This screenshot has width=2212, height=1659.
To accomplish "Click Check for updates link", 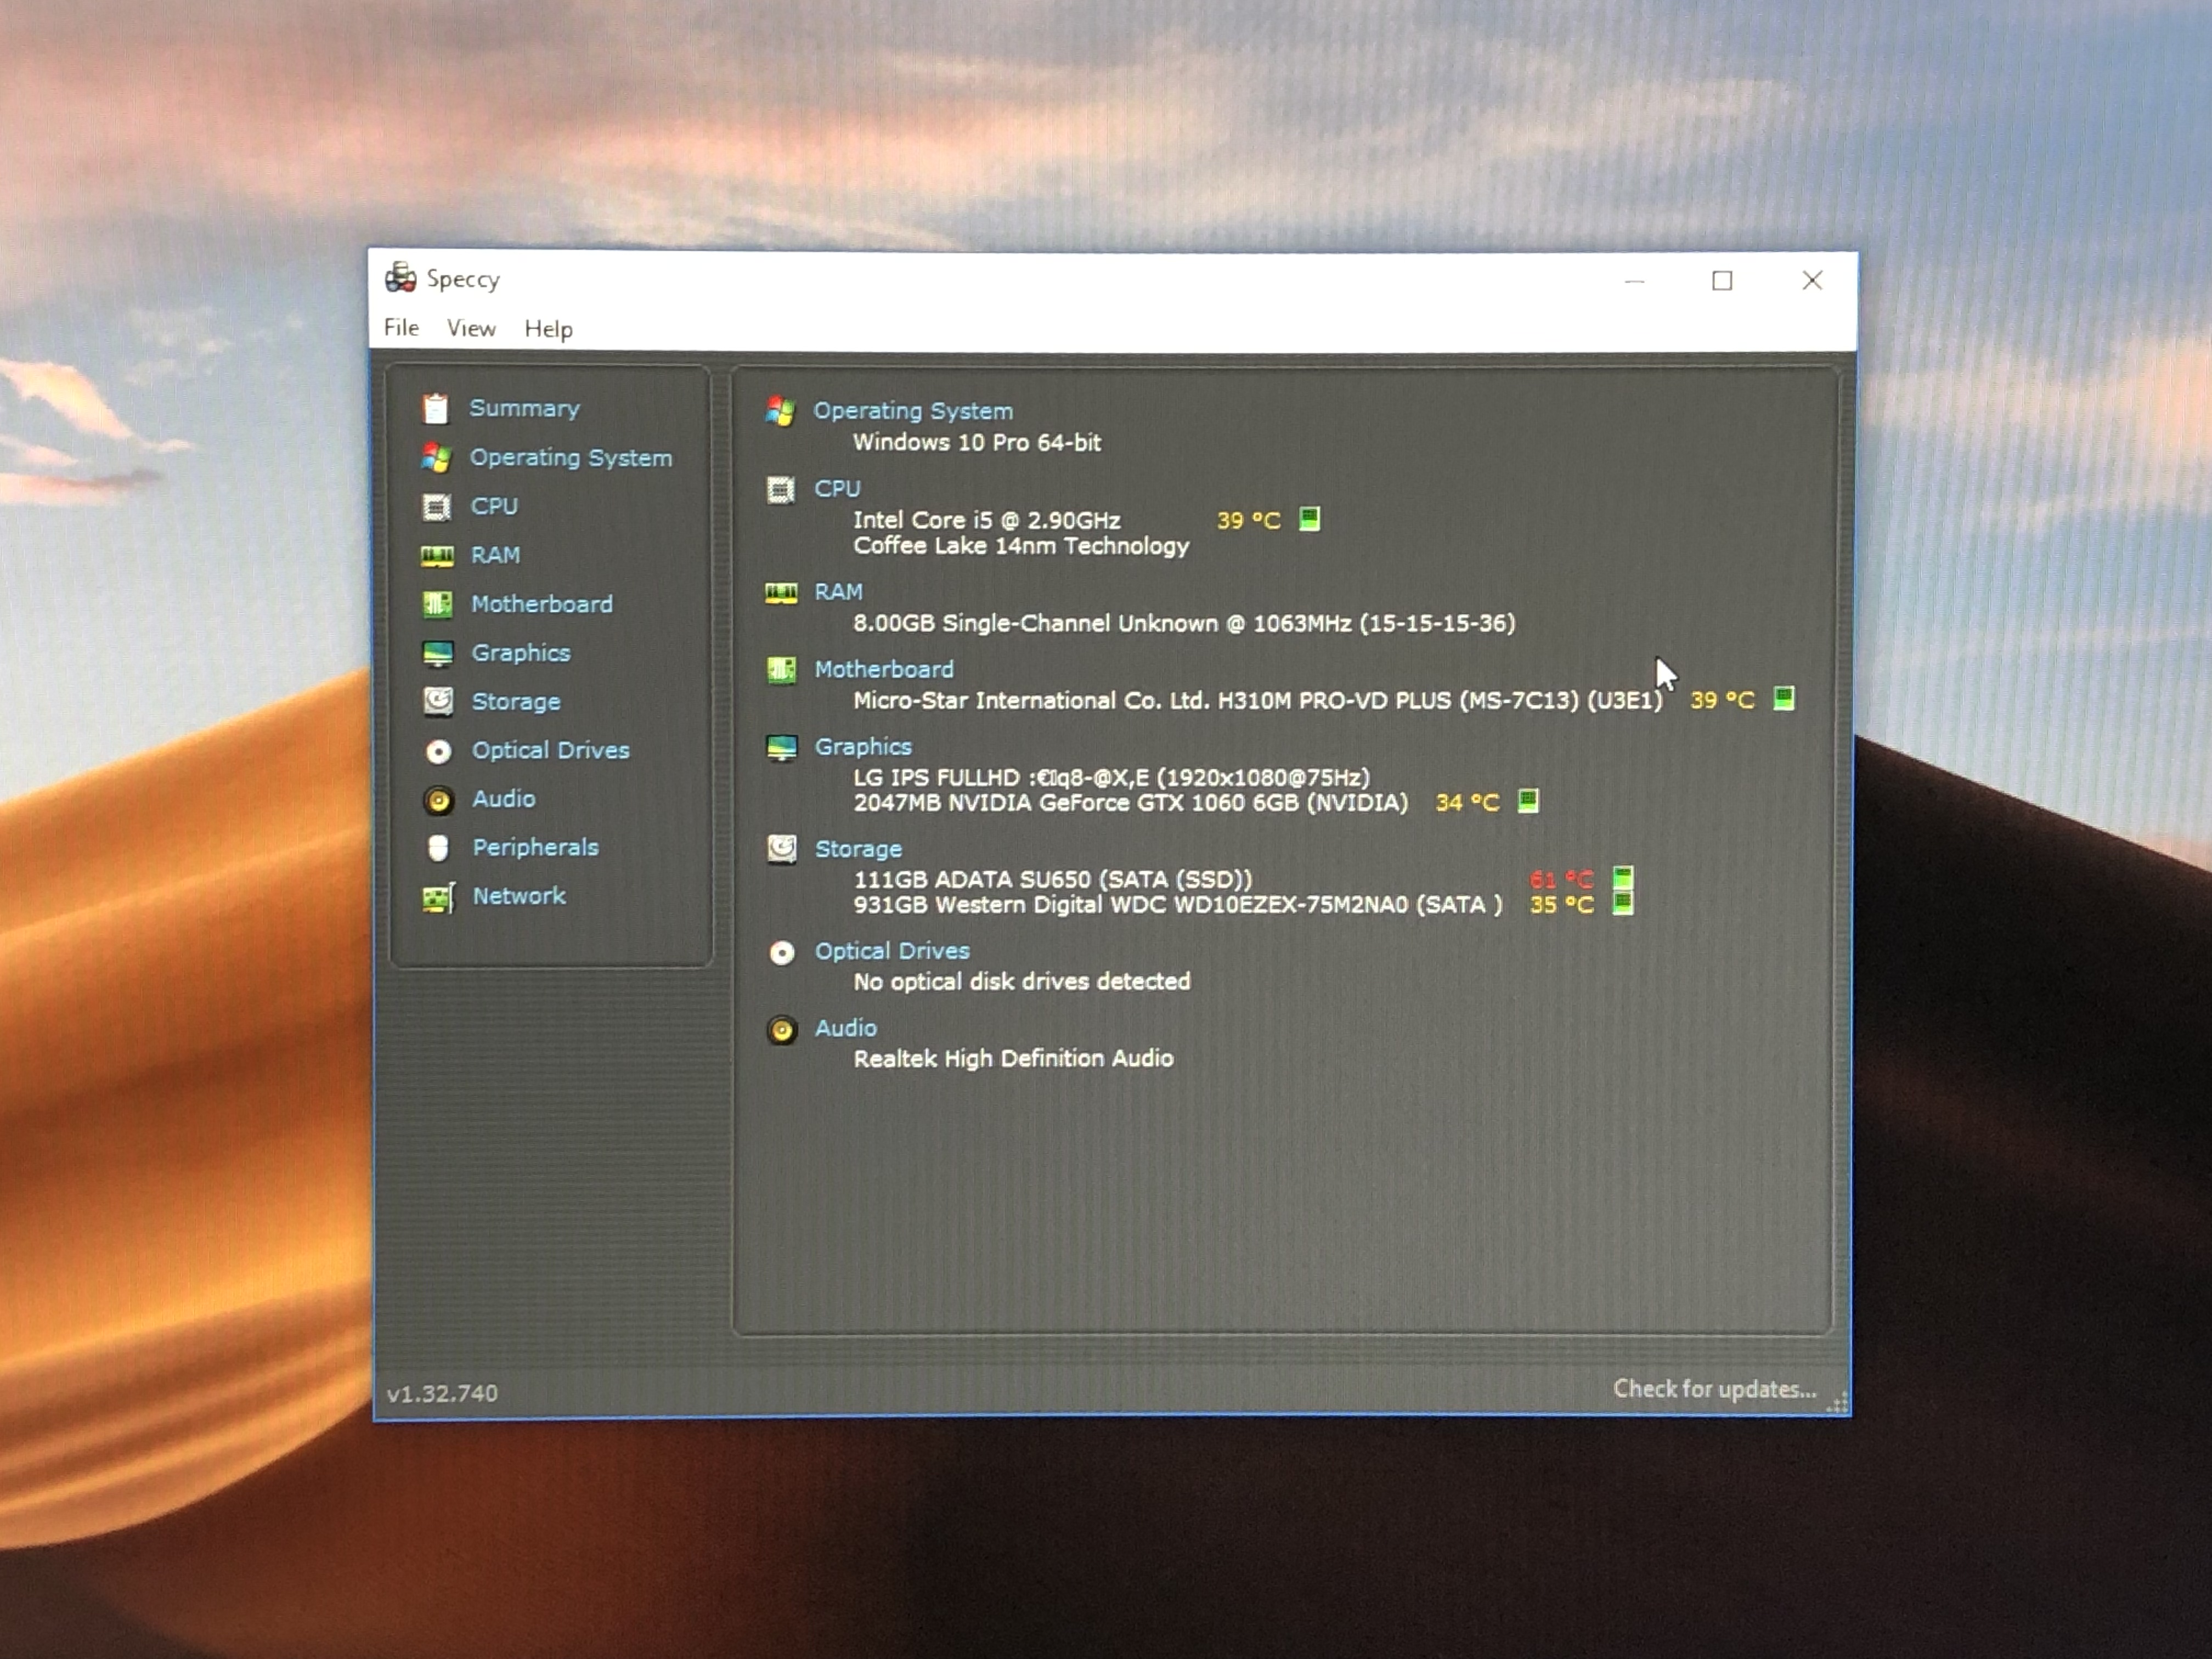I will pyautogui.click(x=1714, y=1389).
